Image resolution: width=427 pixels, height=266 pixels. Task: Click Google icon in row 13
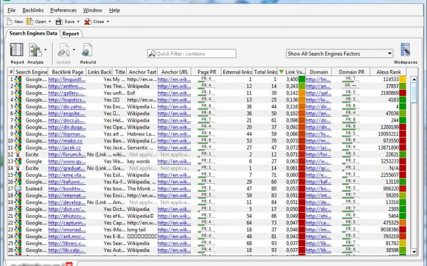pyautogui.click(x=18, y=161)
